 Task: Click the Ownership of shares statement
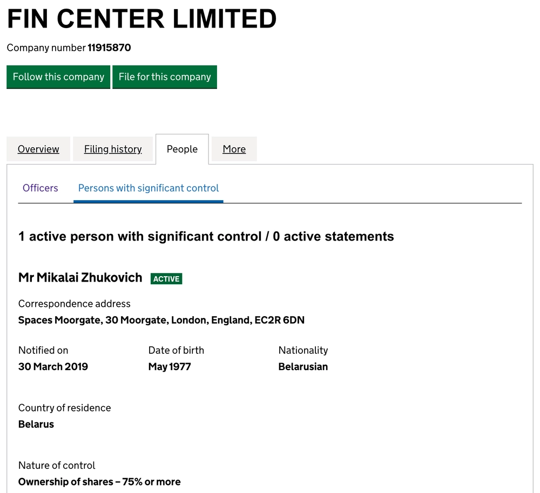[99, 481]
